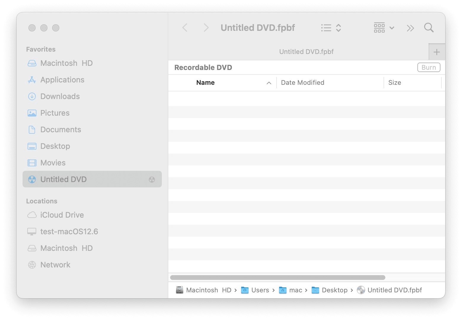Screen dimensions: 463x322
Task: Sort by Date Modified column header
Action: (x=302, y=83)
